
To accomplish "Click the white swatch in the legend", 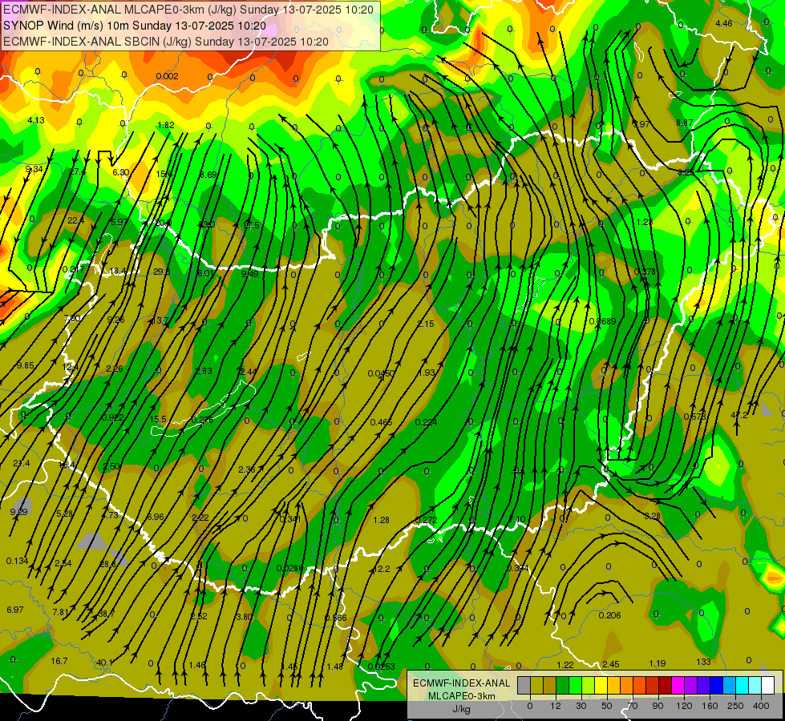I will [767, 685].
